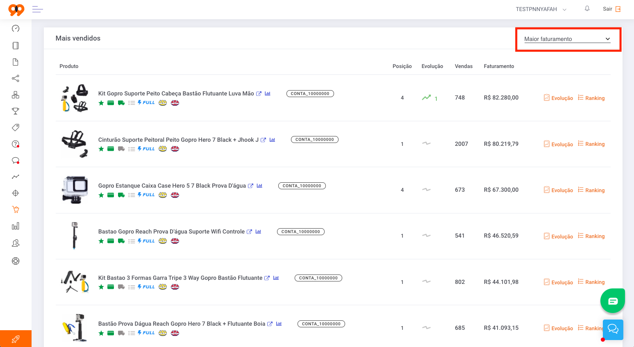
Task: Open document page icon in sidebar
Action: (x=16, y=62)
